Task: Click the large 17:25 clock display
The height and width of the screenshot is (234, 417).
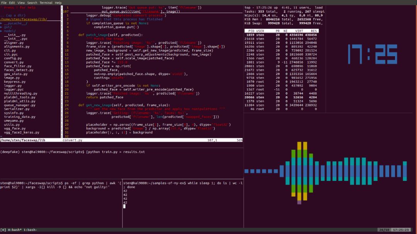Action: tap(373, 54)
